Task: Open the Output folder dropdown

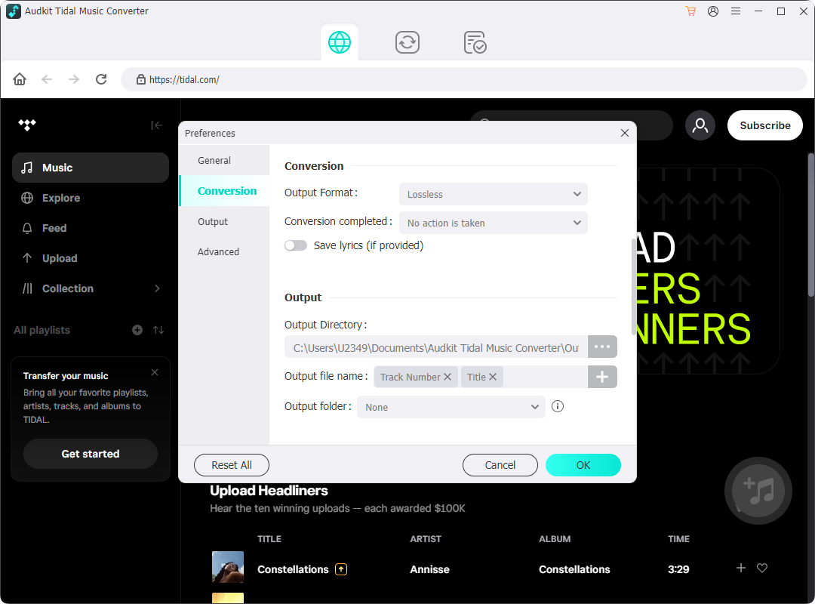Action: 451,407
